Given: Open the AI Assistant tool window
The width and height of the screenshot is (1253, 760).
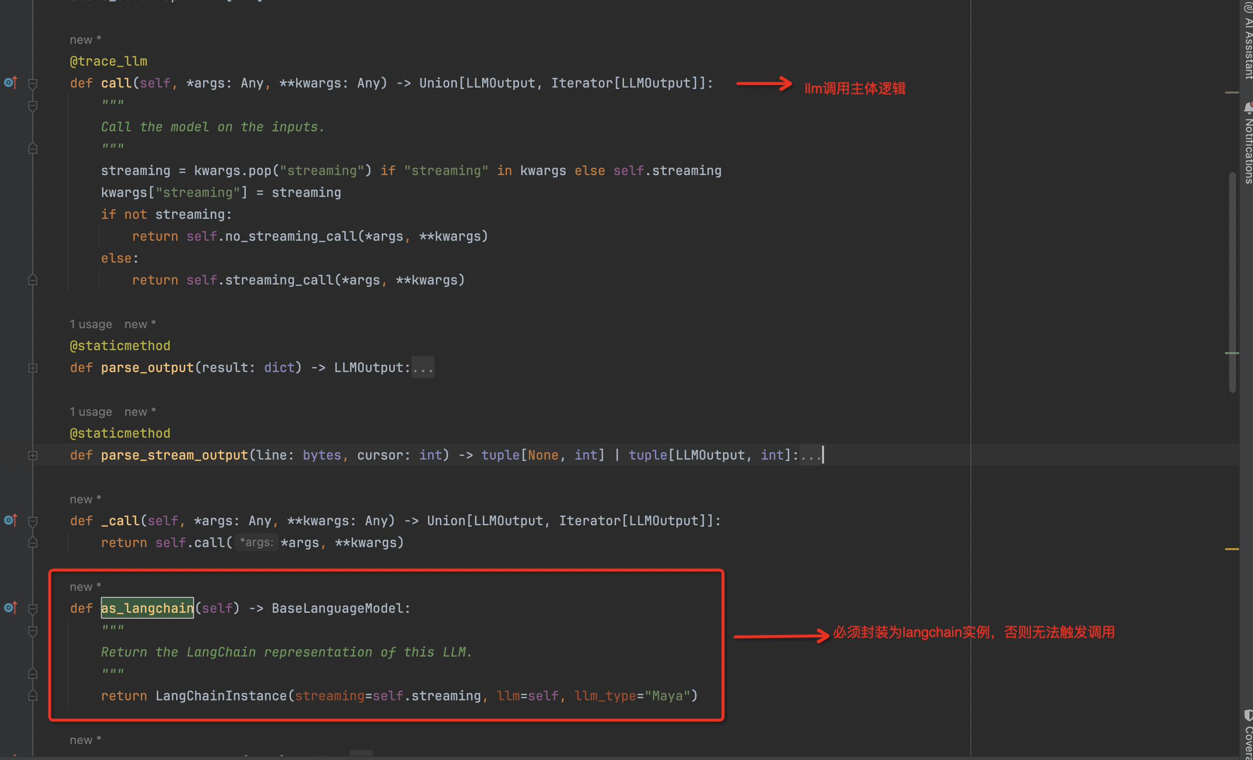Looking at the screenshot, I should pos(1248,41).
